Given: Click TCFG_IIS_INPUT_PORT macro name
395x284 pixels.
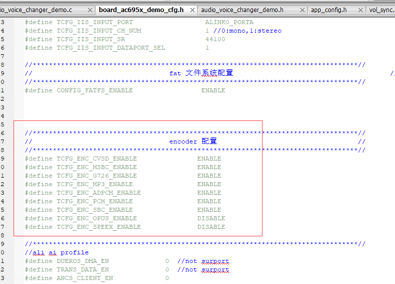Looking at the screenshot, I should click(95, 22).
